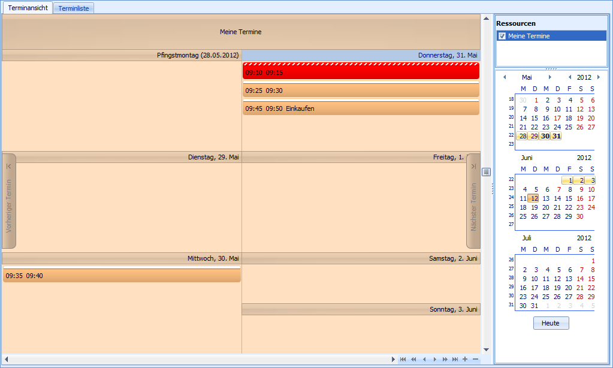Viewport: 613px width, 368px height.
Task: Click Mittwoch, 30. Mai day header
Action: (x=122, y=258)
